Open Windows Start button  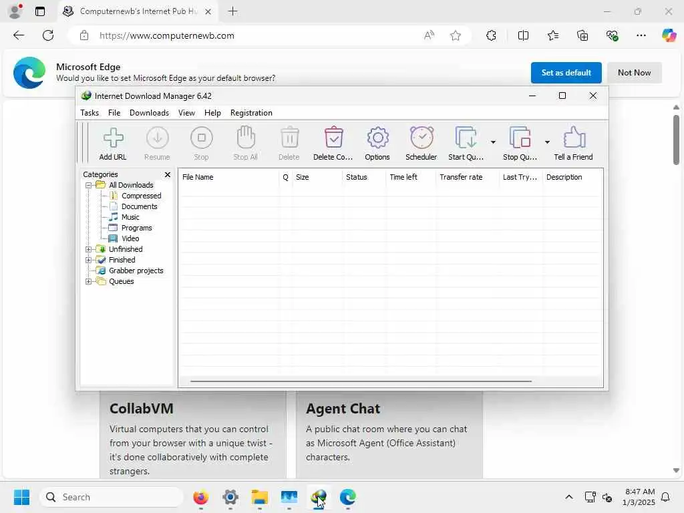click(x=21, y=497)
